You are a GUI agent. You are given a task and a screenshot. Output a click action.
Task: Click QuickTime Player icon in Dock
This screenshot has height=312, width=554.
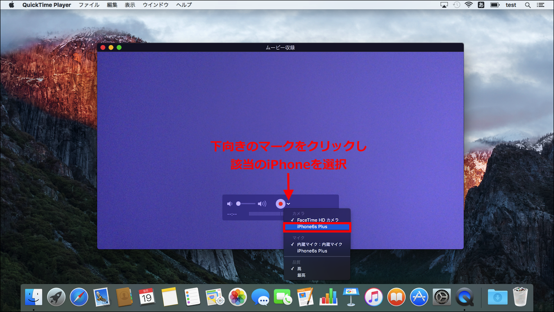[465, 297]
